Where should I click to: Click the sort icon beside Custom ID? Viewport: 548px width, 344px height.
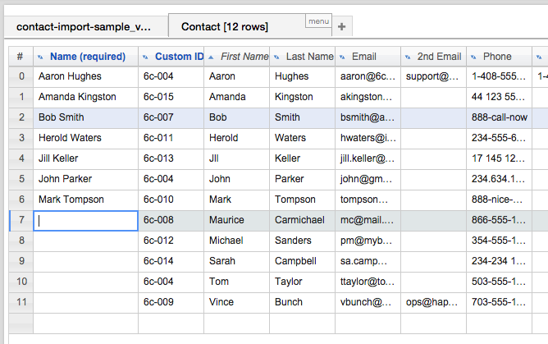[x=146, y=57]
